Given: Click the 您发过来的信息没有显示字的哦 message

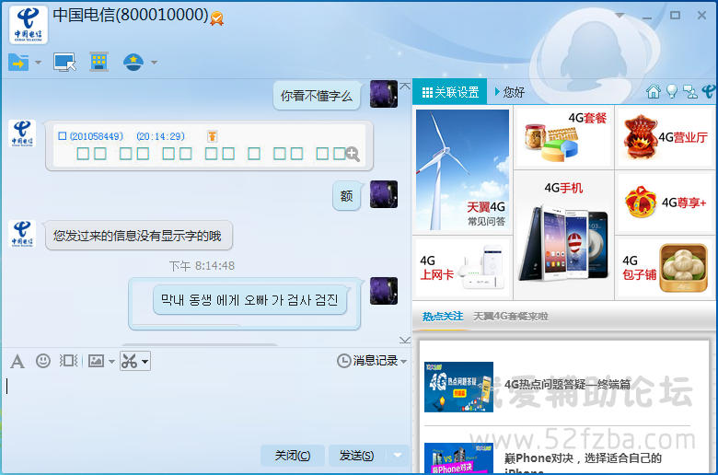Looking at the screenshot, I should point(139,236).
